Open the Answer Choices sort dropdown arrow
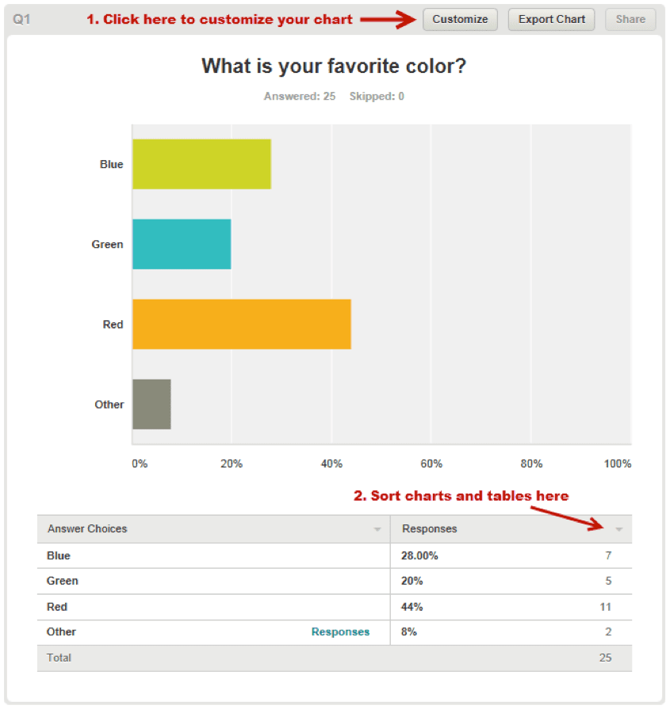Screen dimensions: 670x709 point(377,529)
